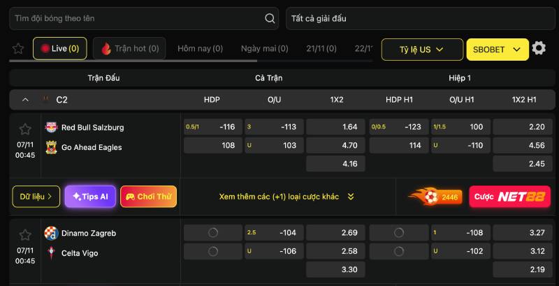Favorite the Dinamo Zagreb match star
Image resolution: width=559 pixels, height=286 pixels.
(x=25, y=235)
